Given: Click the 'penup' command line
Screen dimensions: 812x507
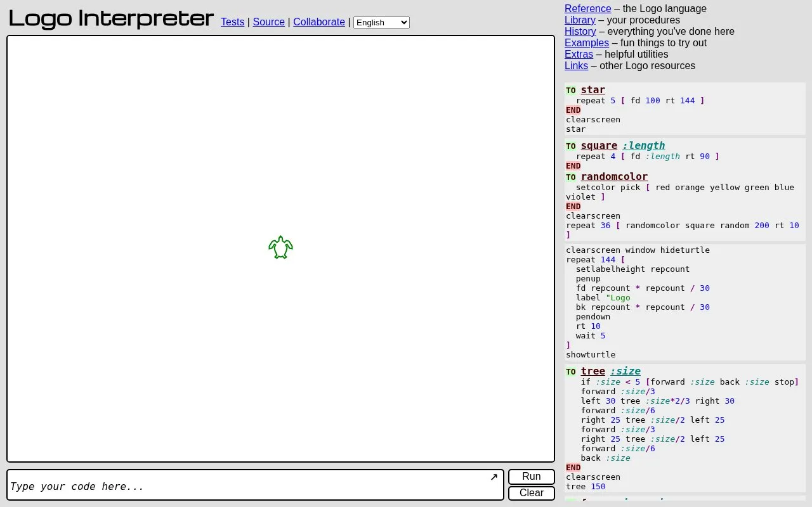Looking at the screenshot, I should pos(588,279).
